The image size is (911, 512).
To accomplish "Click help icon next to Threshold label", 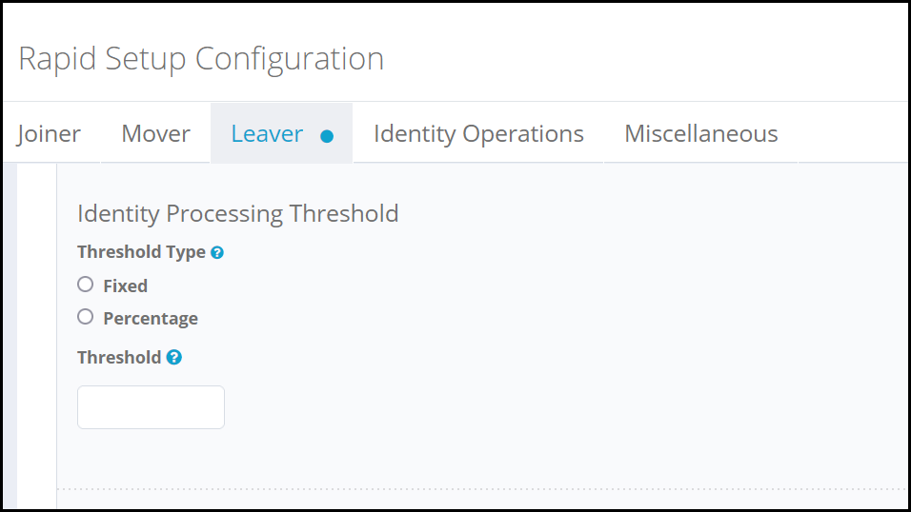I will [173, 358].
